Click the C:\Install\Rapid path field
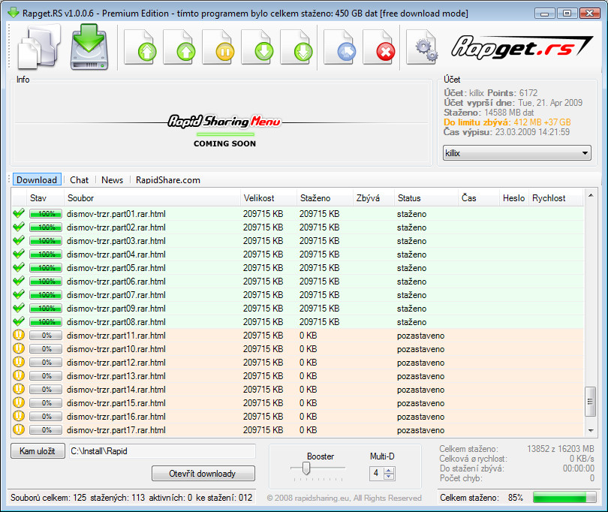This screenshot has height=512, width=608. click(162, 451)
